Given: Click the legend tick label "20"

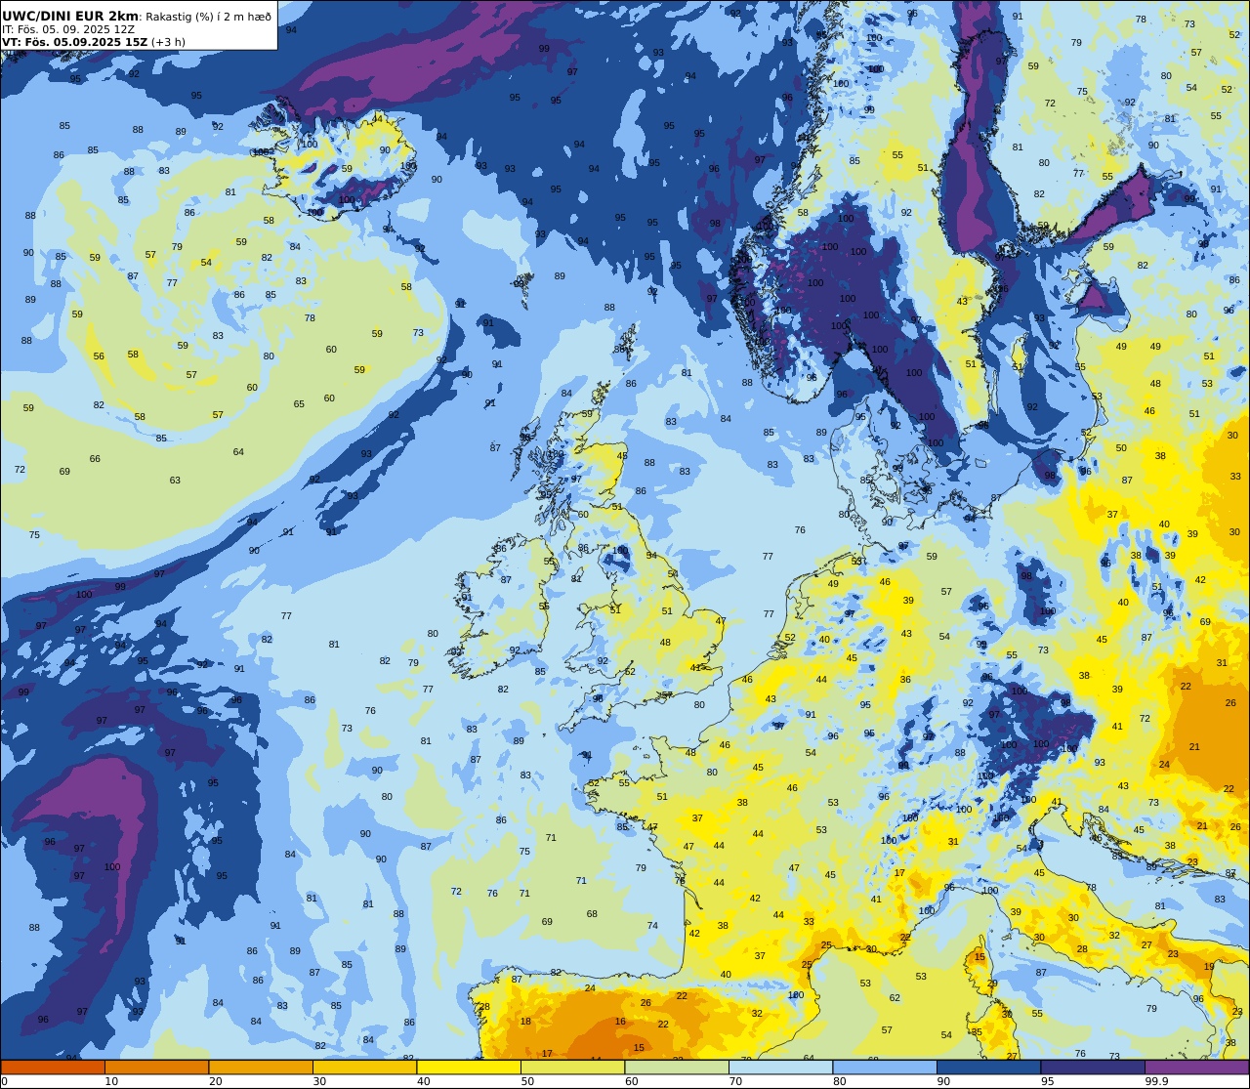Looking at the screenshot, I should point(216,1081).
